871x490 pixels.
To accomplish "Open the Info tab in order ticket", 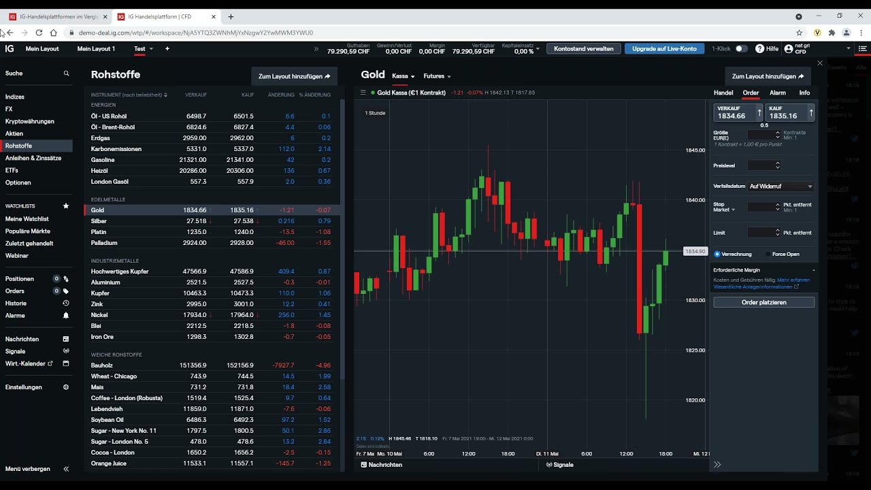I will pos(804,93).
